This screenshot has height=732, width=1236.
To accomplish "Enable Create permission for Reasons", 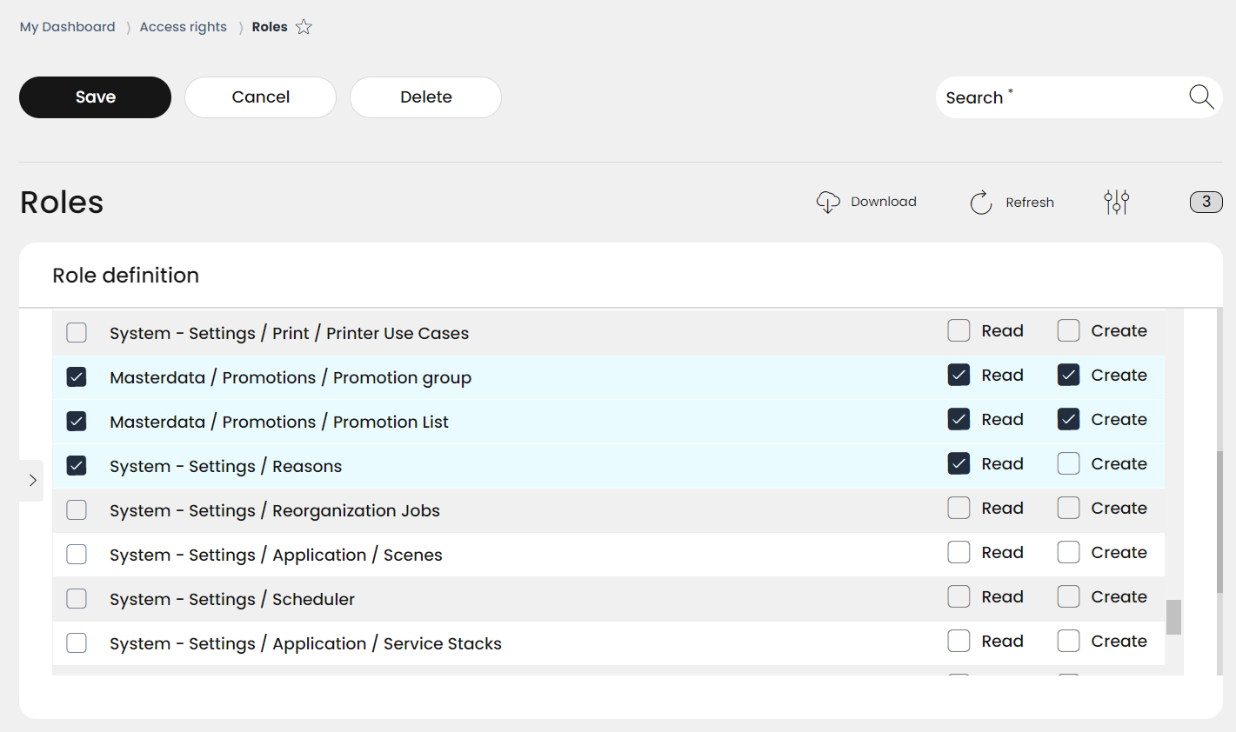I will (x=1068, y=464).
